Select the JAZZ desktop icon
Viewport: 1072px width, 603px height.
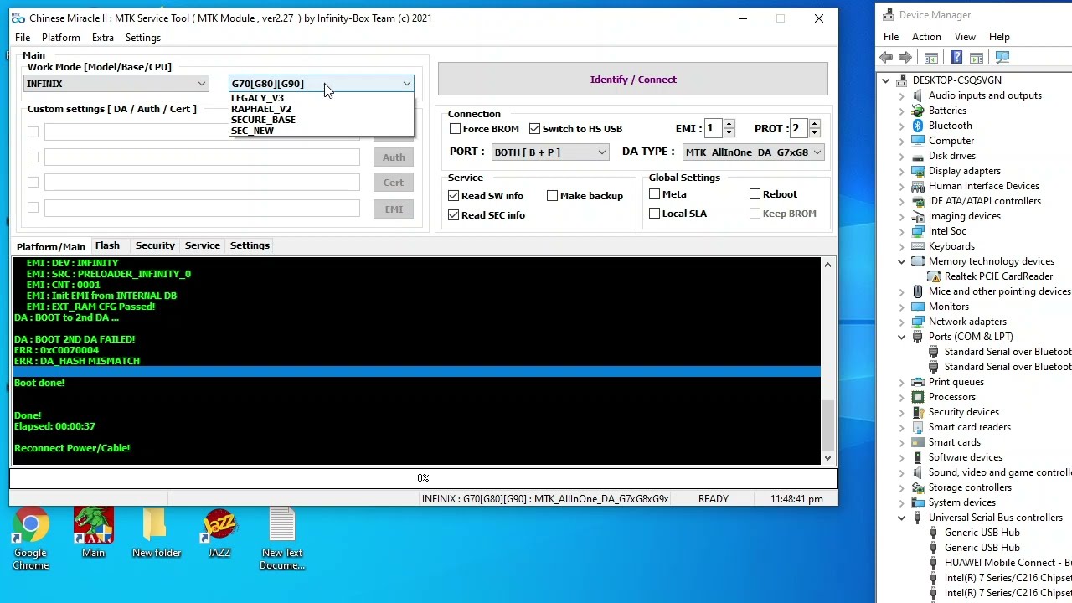click(x=219, y=533)
